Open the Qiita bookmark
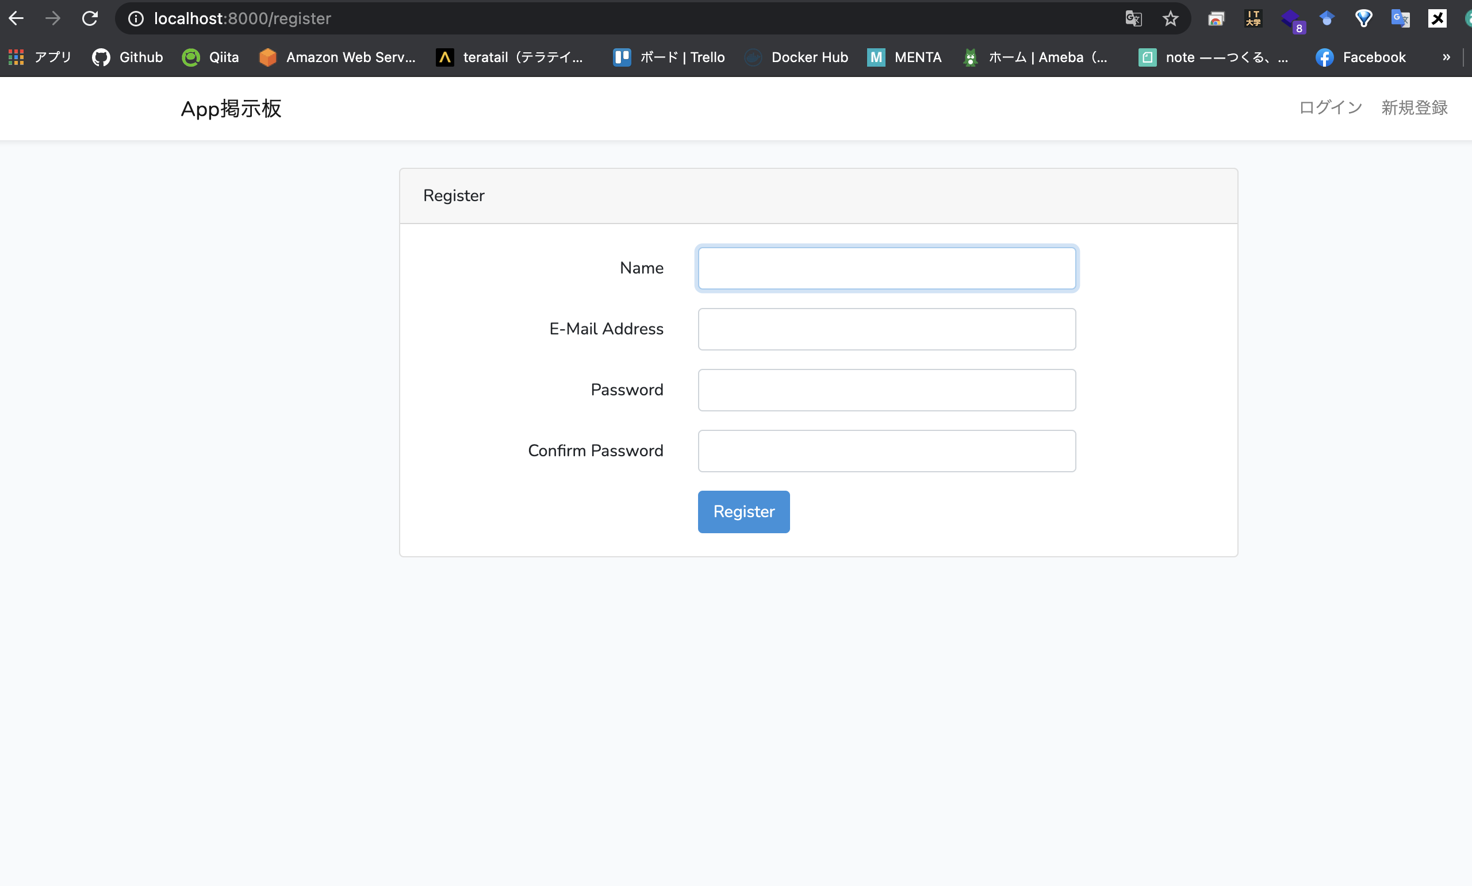Screen dimensions: 1472x886 point(210,57)
